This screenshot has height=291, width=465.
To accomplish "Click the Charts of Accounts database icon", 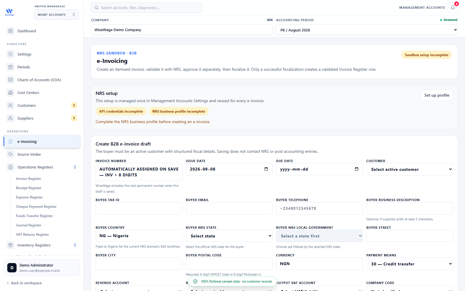I will (10, 80).
